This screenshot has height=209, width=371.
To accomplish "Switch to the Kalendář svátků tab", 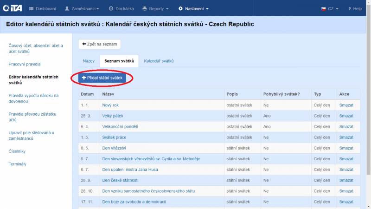I will [x=159, y=61].
